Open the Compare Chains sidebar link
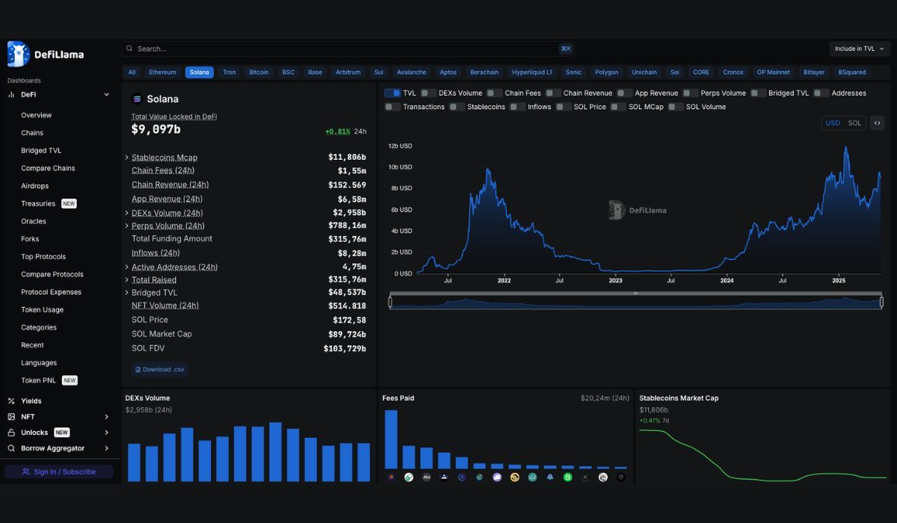This screenshot has width=897, height=523. point(48,168)
